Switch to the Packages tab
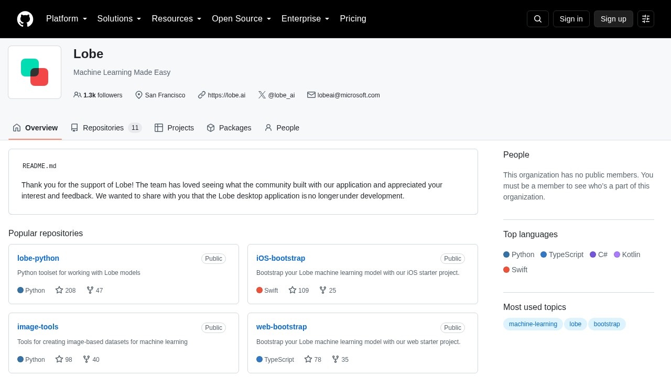Image resolution: width=671 pixels, height=377 pixels. point(229,128)
